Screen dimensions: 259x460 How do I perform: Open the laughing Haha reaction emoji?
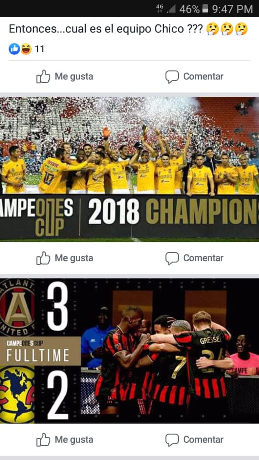click(x=26, y=49)
